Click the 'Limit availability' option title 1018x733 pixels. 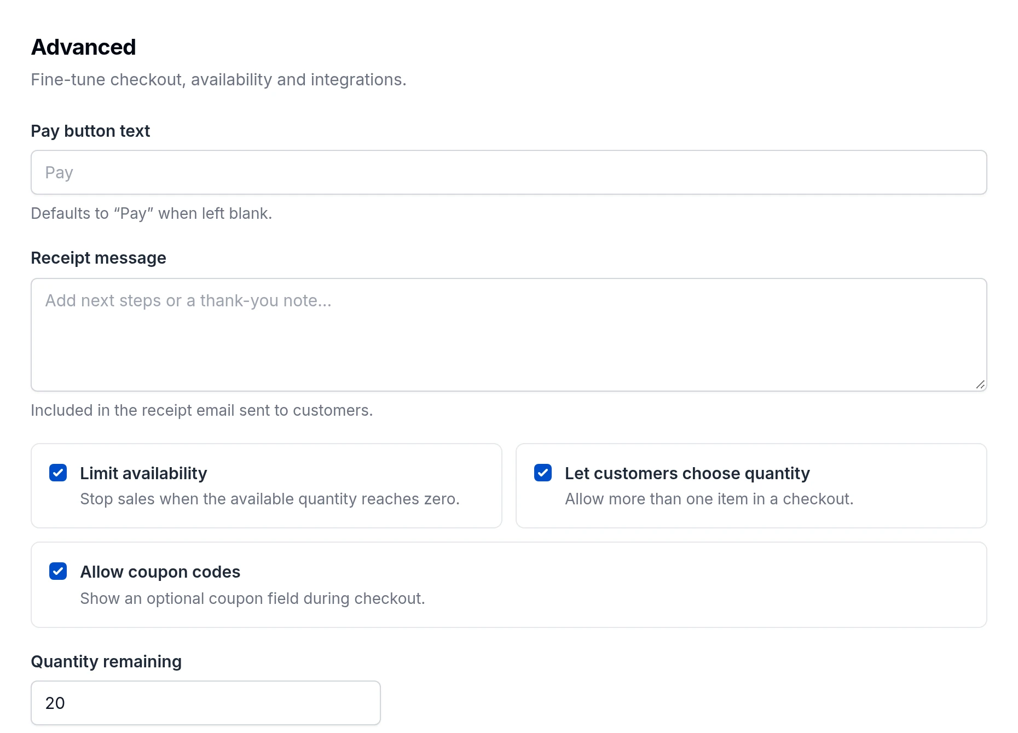pyautogui.click(x=143, y=473)
